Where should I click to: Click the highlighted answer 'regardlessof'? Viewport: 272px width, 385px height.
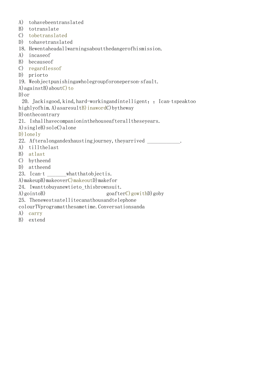point(45,68)
